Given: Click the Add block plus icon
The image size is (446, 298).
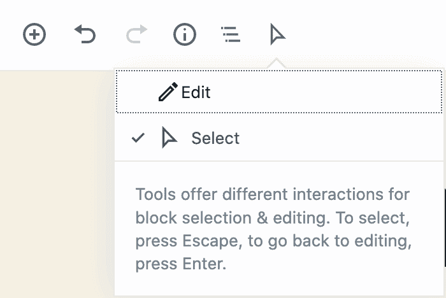Looking at the screenshot, I should pos(34,34).
